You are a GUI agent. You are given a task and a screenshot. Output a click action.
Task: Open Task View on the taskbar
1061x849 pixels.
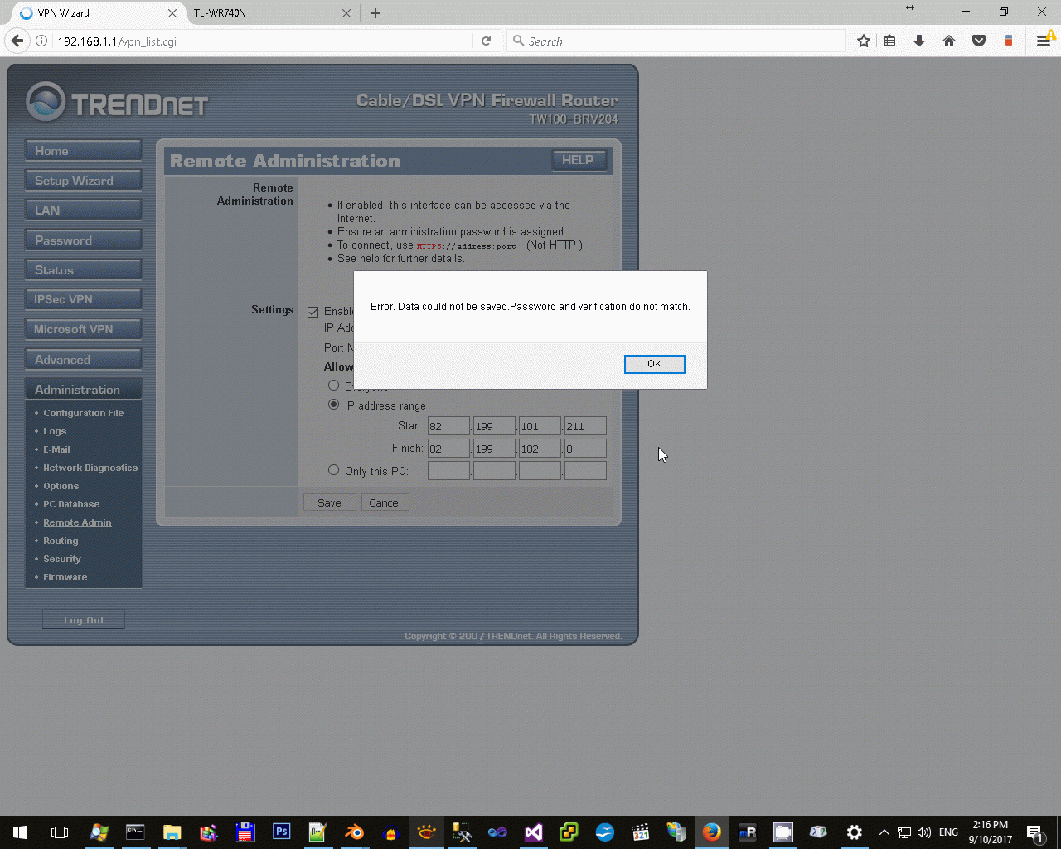(60, 832)
